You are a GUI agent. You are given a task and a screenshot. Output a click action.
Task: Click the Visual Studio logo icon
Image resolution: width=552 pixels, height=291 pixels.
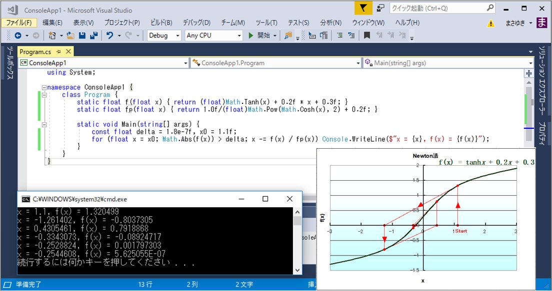coord(13,10)
